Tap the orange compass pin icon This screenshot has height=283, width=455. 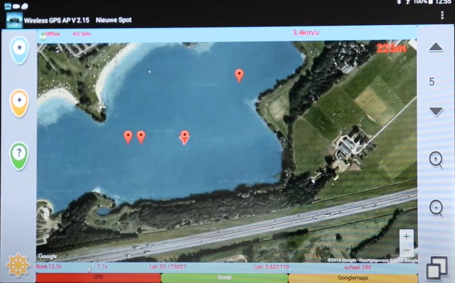[19, 103]
